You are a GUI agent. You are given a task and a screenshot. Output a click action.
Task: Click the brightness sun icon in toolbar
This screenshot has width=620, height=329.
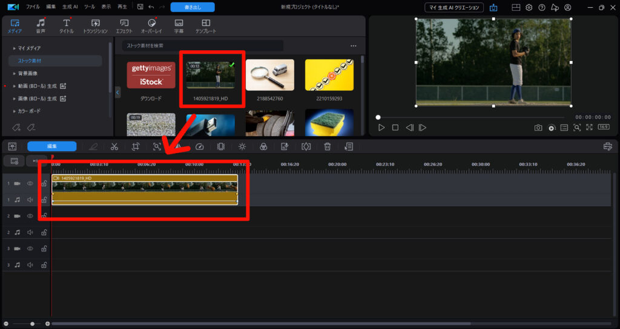coord(242,146)
